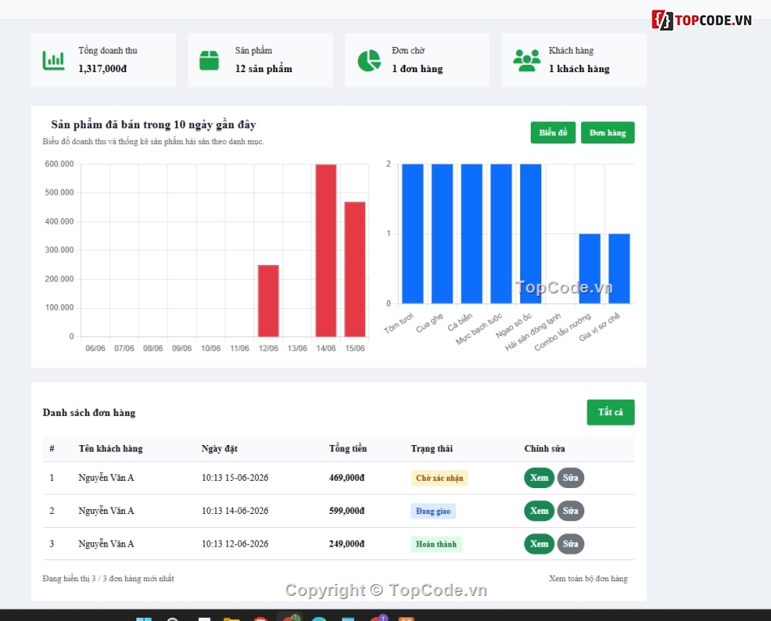Click the 12 sản phẩm card text
The image size is (771, 621).
[x=264, y=69]
